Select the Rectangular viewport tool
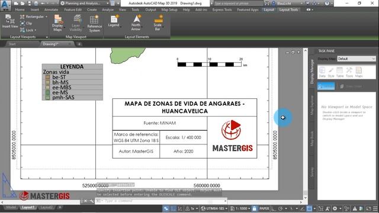 [32, 17]
